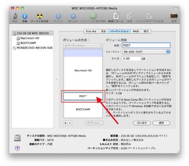
Task: Click the Revert (元に戻す) button
Action: pos(142,123)
